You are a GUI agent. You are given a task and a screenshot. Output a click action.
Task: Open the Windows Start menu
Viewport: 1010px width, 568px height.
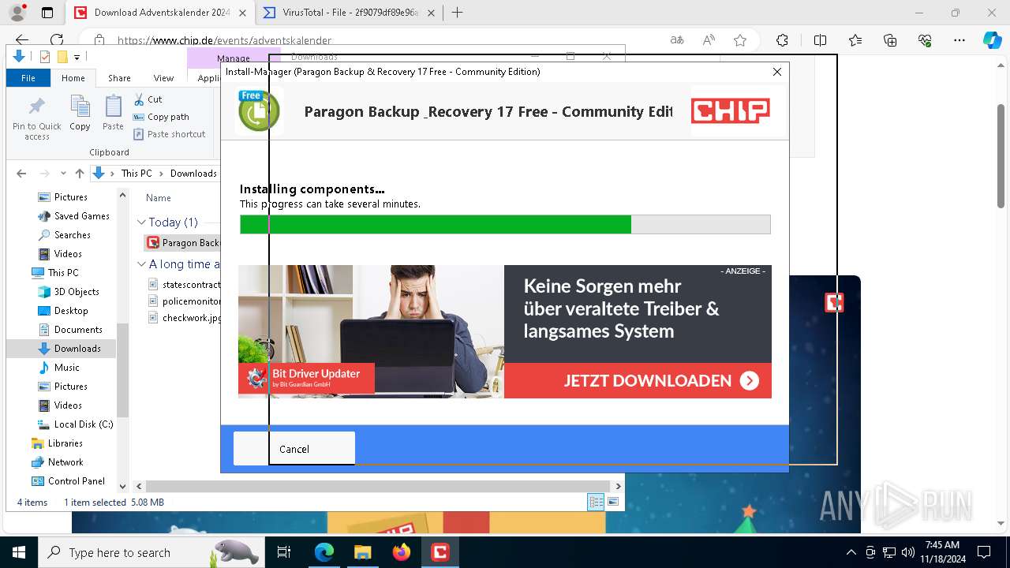[x=19, y=552]
